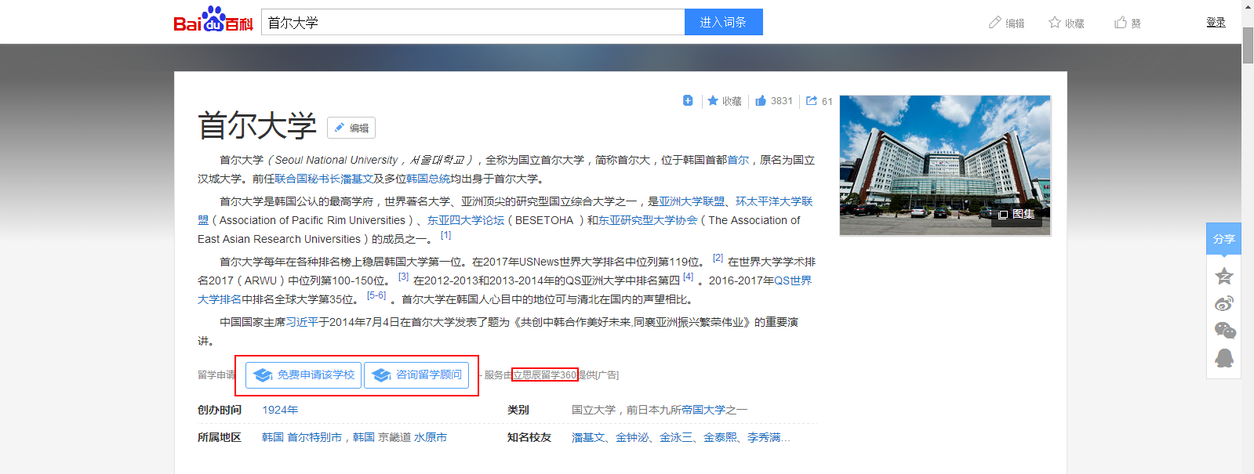Hit the top bar 赞 thumbs-up icon
The width and height of the screenshot is (1254, 474).
point(1121,23)
